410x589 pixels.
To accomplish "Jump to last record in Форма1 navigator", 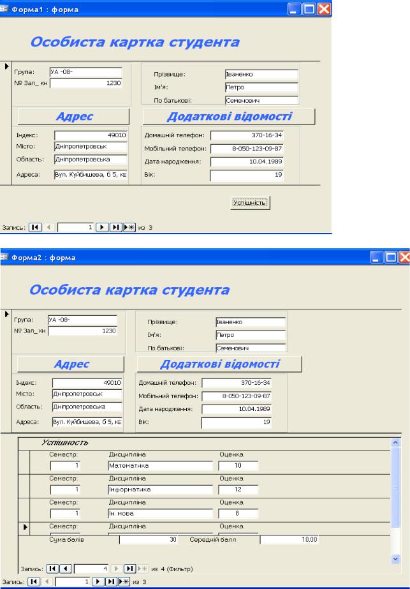I will (116, 227).
